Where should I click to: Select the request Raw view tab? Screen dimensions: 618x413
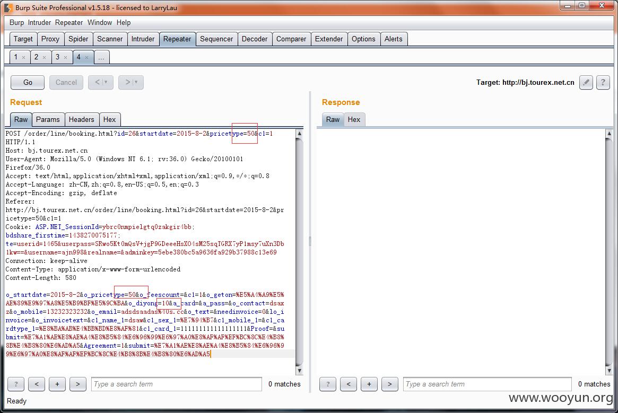[x=21, y=119]
